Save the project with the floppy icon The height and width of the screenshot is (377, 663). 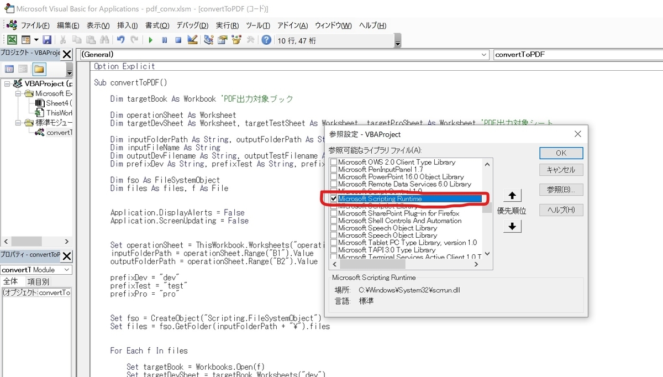(x=47, y=40)
